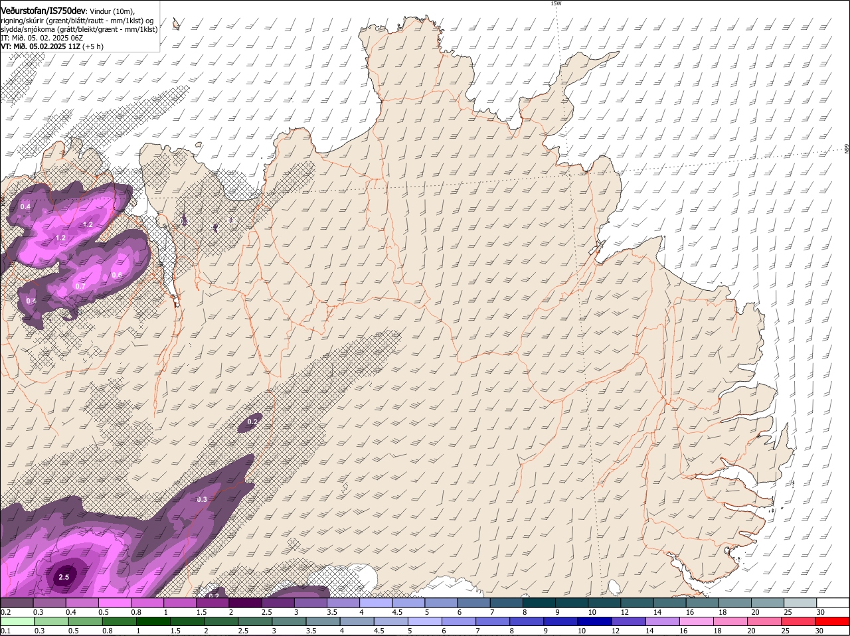Click the white upper-legend swatch above 30
The image size is (850, 636).
834,603
